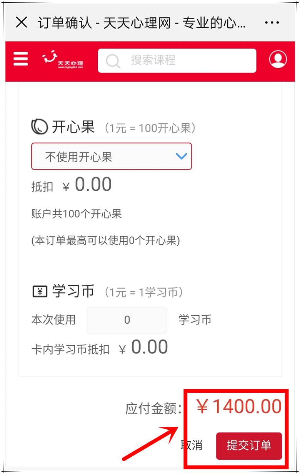Click 取消 to cancel the order
The height and width of the screenshot is (474, 300).
192,445
